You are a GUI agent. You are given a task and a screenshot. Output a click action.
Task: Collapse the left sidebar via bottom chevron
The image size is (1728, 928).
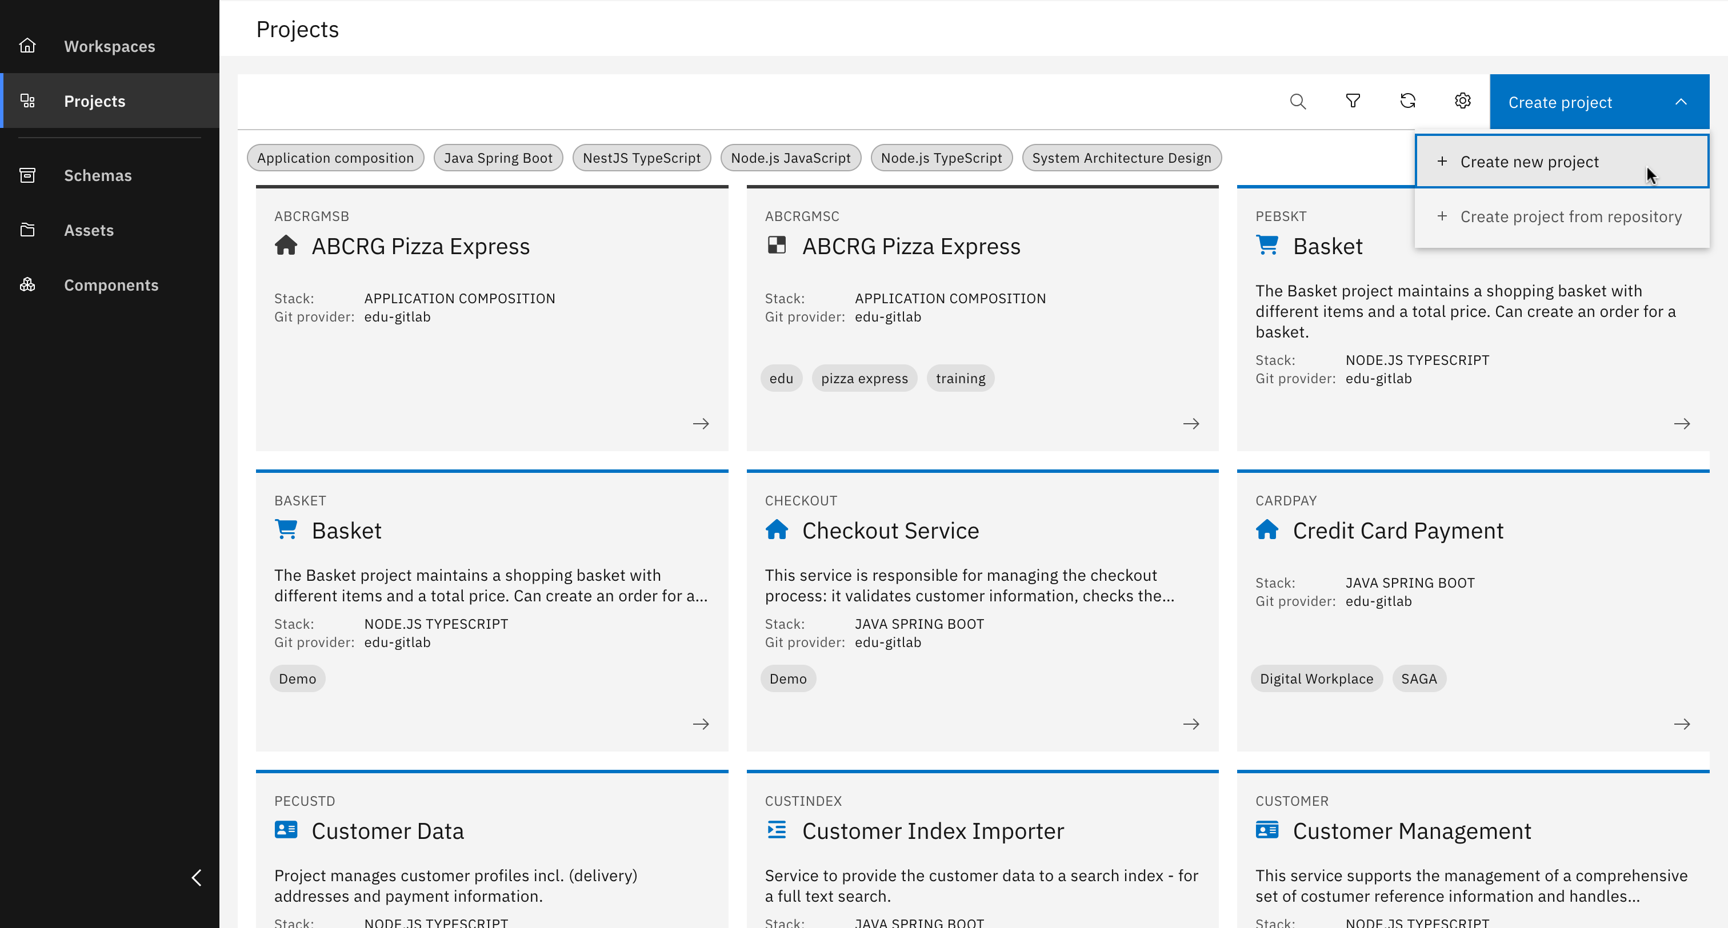click(x=196, y=877)
